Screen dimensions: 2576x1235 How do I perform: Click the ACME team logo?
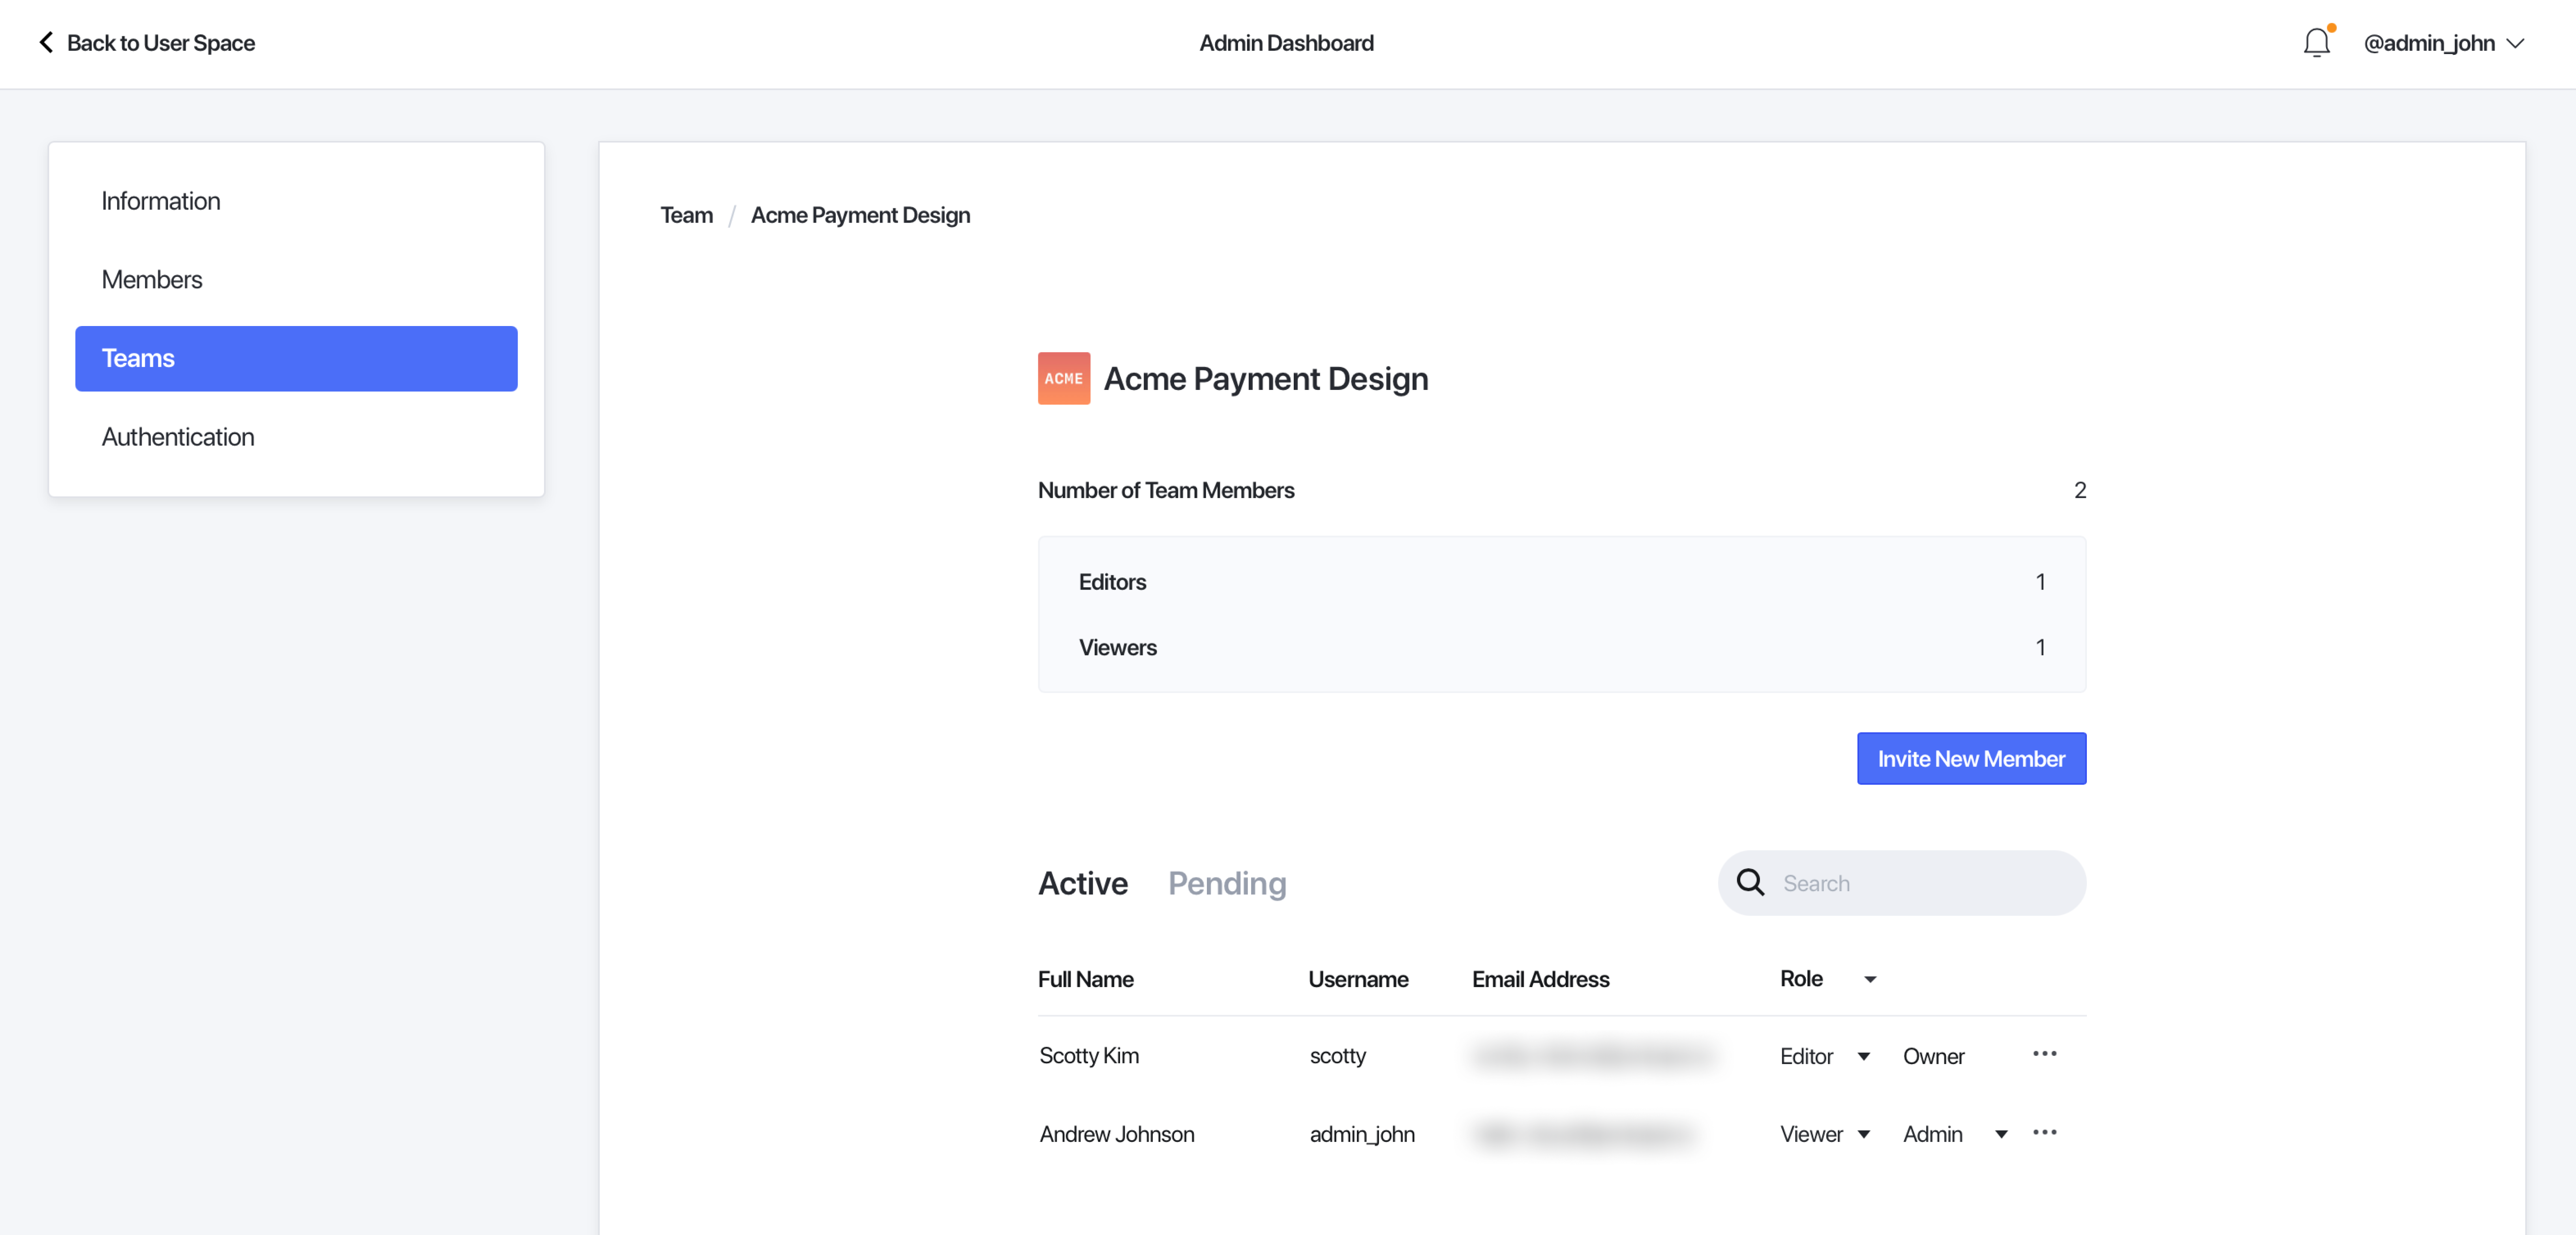coord(1063,378)
